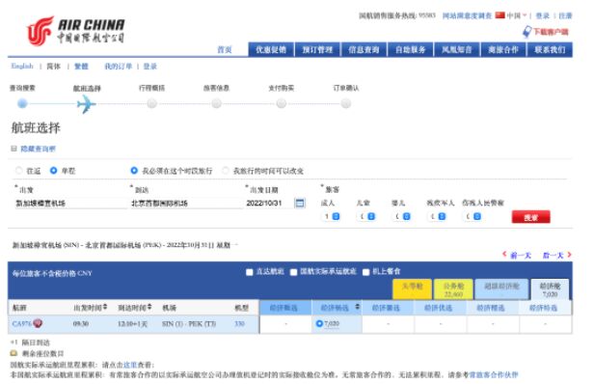Open the fourth passenger-type count dropdown
This screenshot has height=384, width=594.
(x=437, y=216)
